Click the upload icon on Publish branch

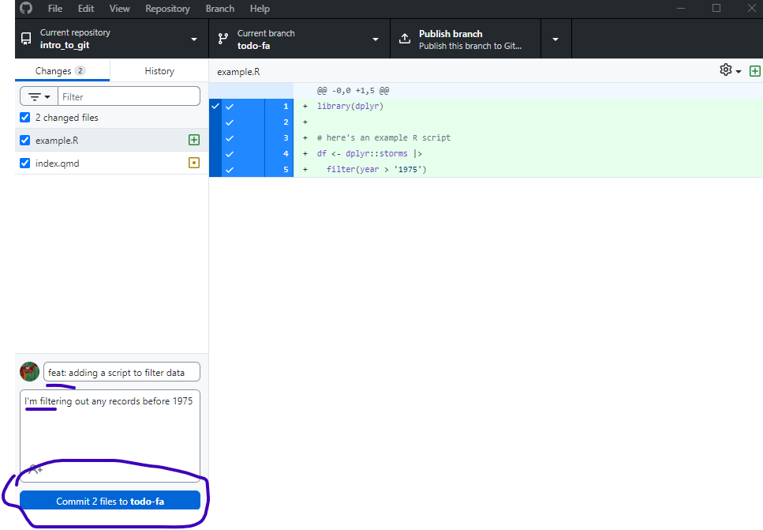click(404, 38)
